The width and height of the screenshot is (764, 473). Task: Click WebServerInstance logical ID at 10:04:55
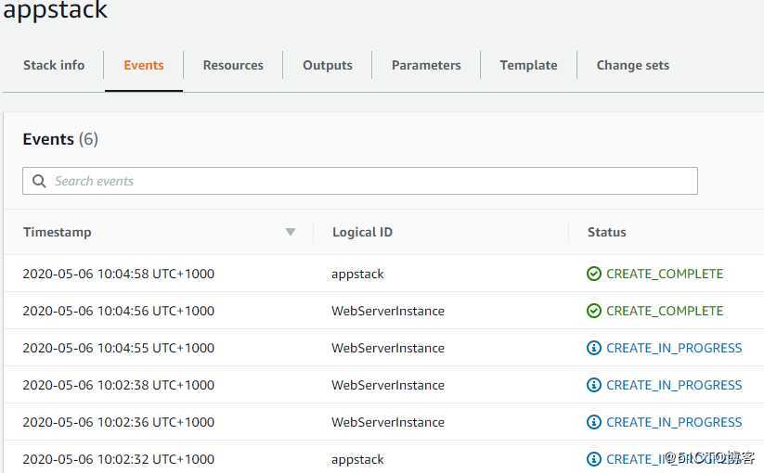pyautogui.click(x=388, y=348)
